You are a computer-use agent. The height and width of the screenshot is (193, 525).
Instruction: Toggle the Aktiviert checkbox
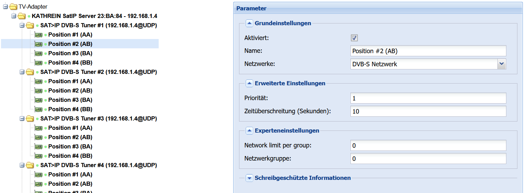pos(354,38)
